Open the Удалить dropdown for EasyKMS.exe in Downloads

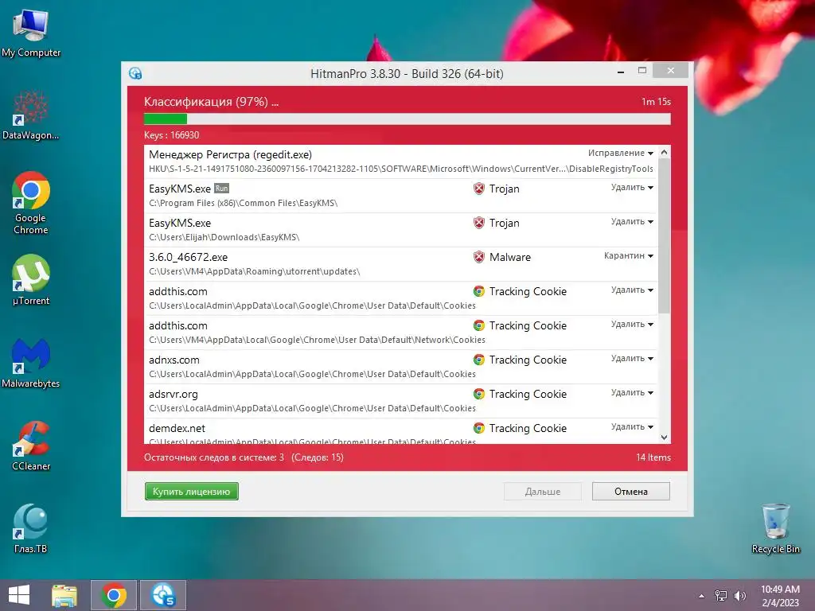coord(632,221)
